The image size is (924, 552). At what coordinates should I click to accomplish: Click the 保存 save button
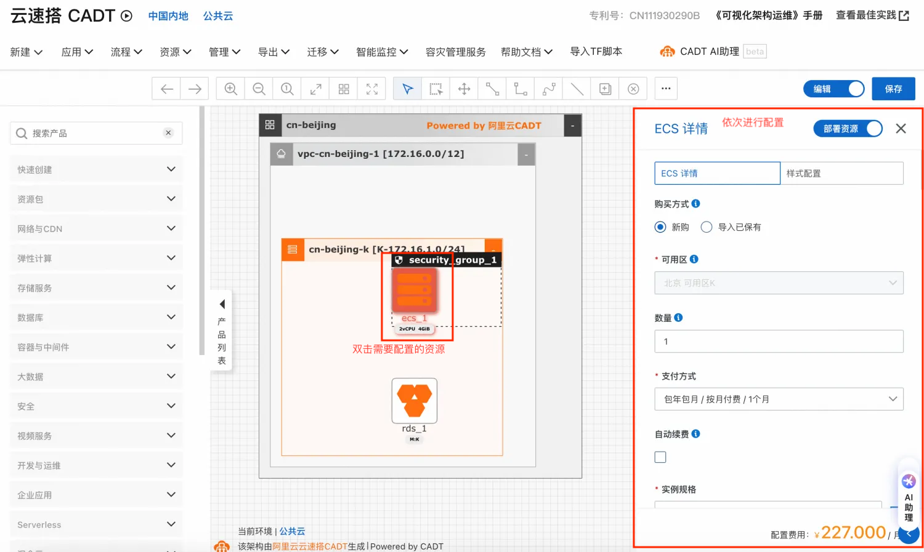893,89
